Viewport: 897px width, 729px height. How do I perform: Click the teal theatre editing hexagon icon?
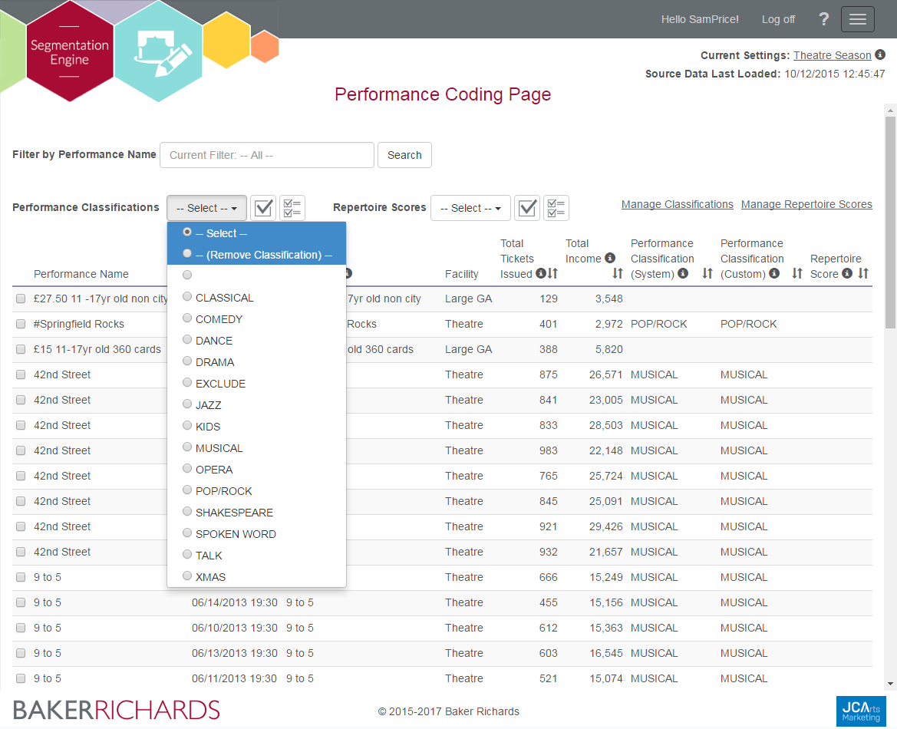tap(159, 52)
